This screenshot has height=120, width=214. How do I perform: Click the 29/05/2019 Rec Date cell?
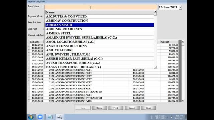coord(36,79)
